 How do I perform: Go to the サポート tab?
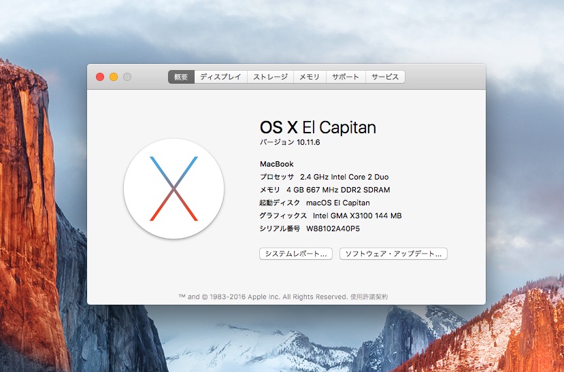pyautogui.click(x=346, y=77)
